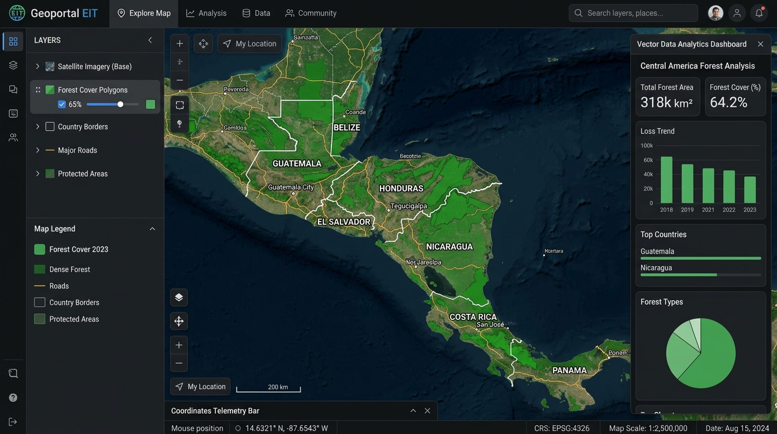Switch to the Explore Map tab
This screenshot has height=434, width=777.
coord(143,13)
